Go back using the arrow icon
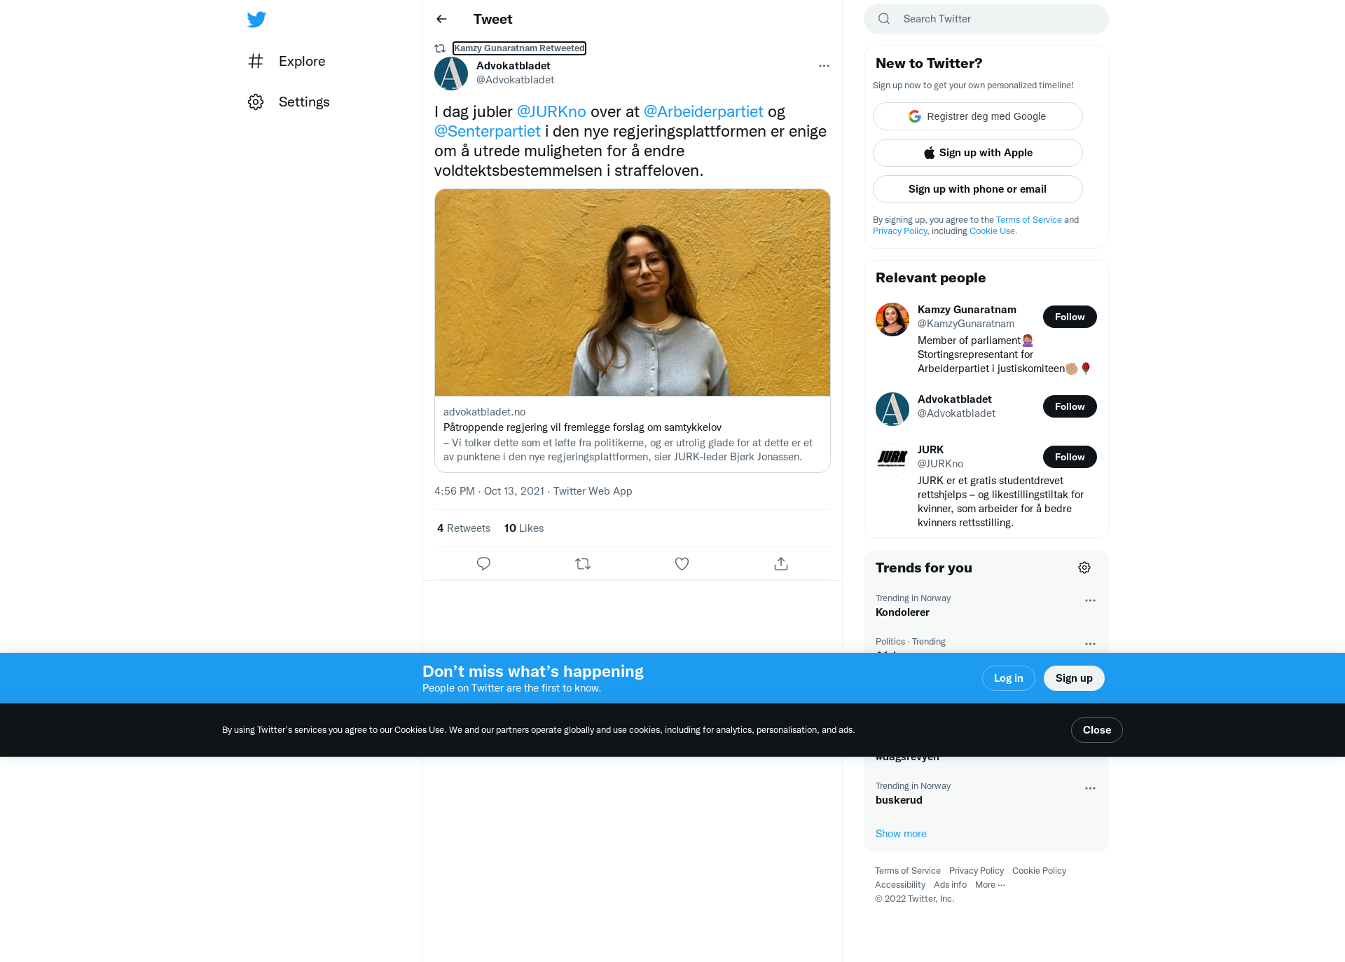Image resolution: width=1345 pixels, height=962 pixels. (441, 19)
